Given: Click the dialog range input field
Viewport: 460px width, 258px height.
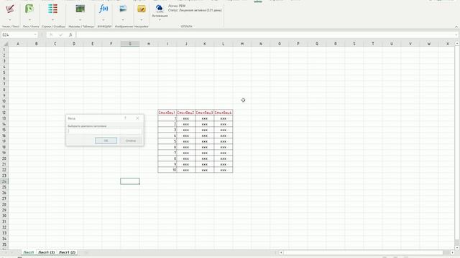Looking at the screenshot, I should (x=104, y=131).
